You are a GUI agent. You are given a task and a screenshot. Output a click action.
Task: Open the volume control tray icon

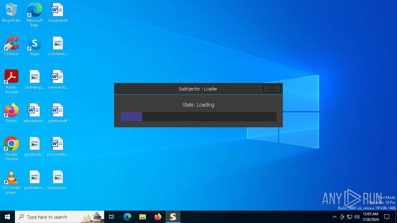point(357,217)
